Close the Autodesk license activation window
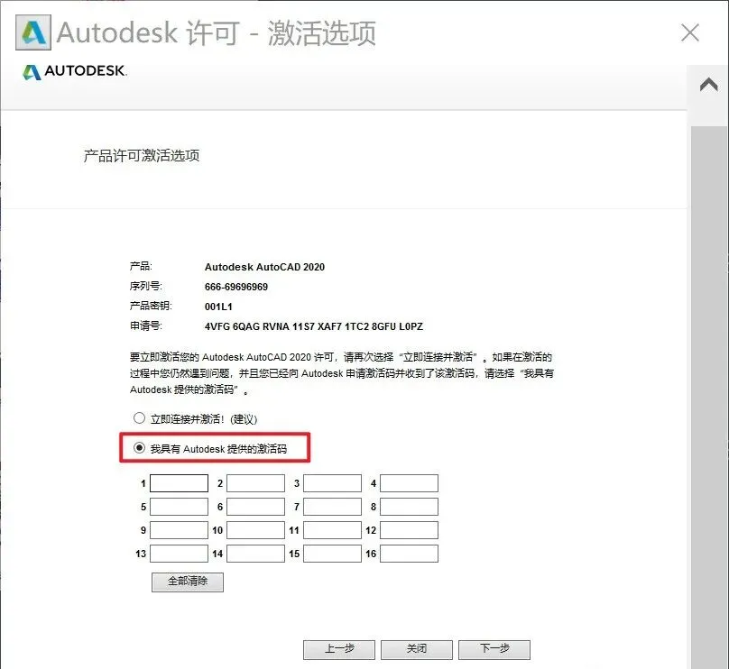 690,32
